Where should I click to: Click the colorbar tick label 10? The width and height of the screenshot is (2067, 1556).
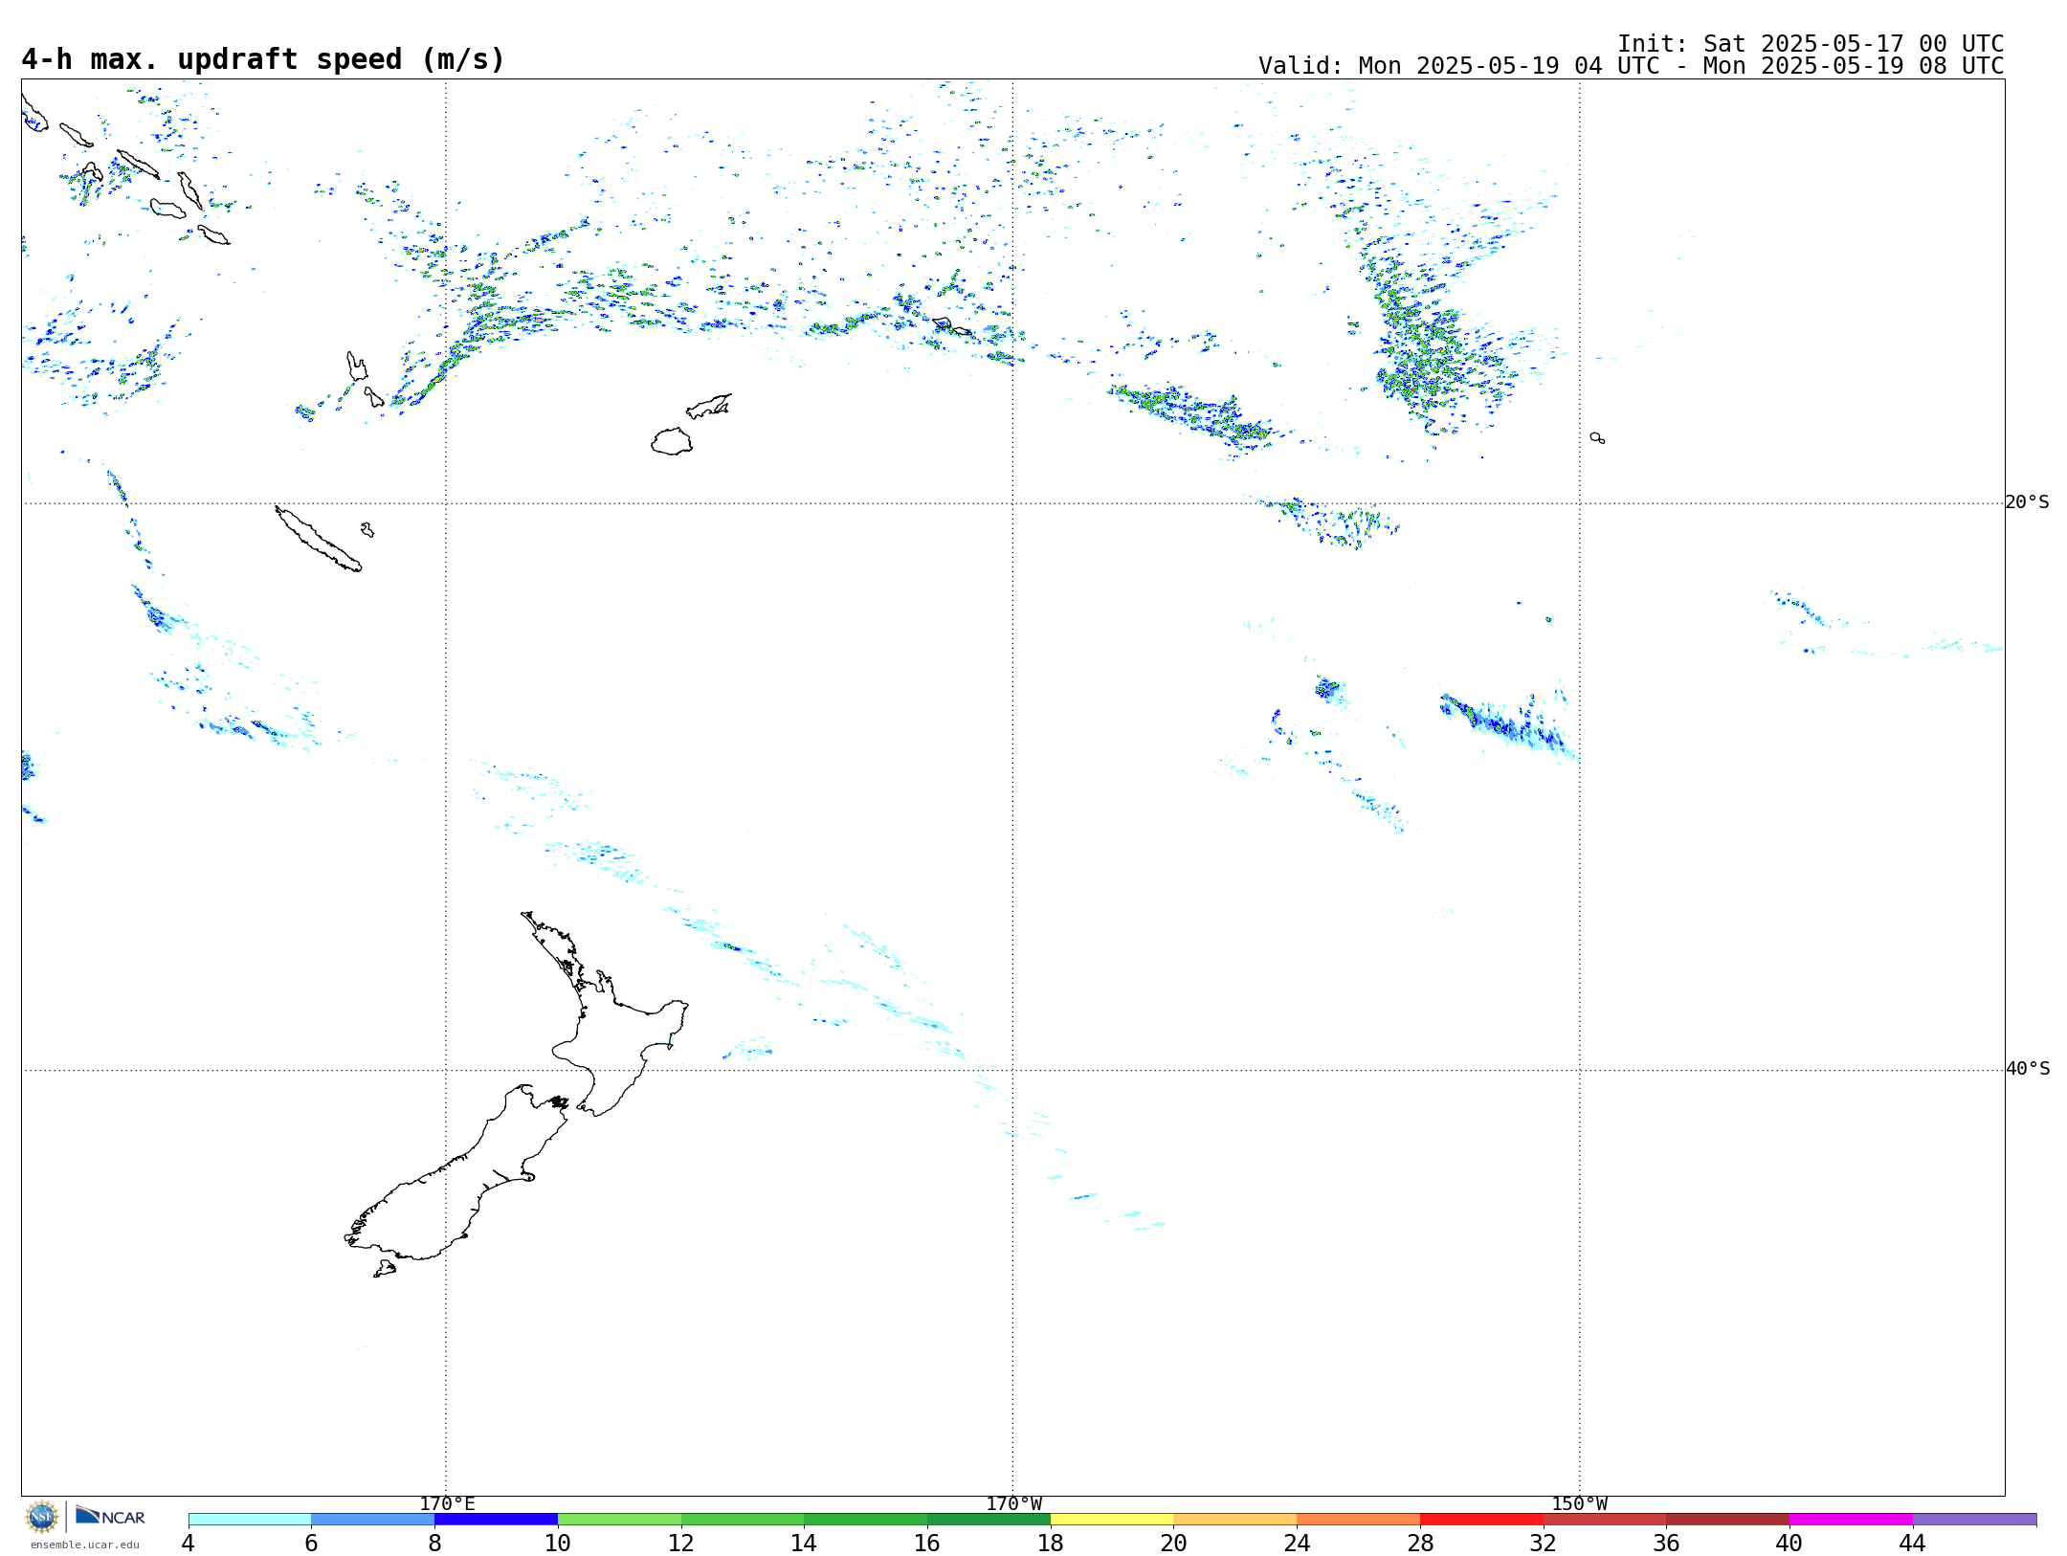[558, 1543]
